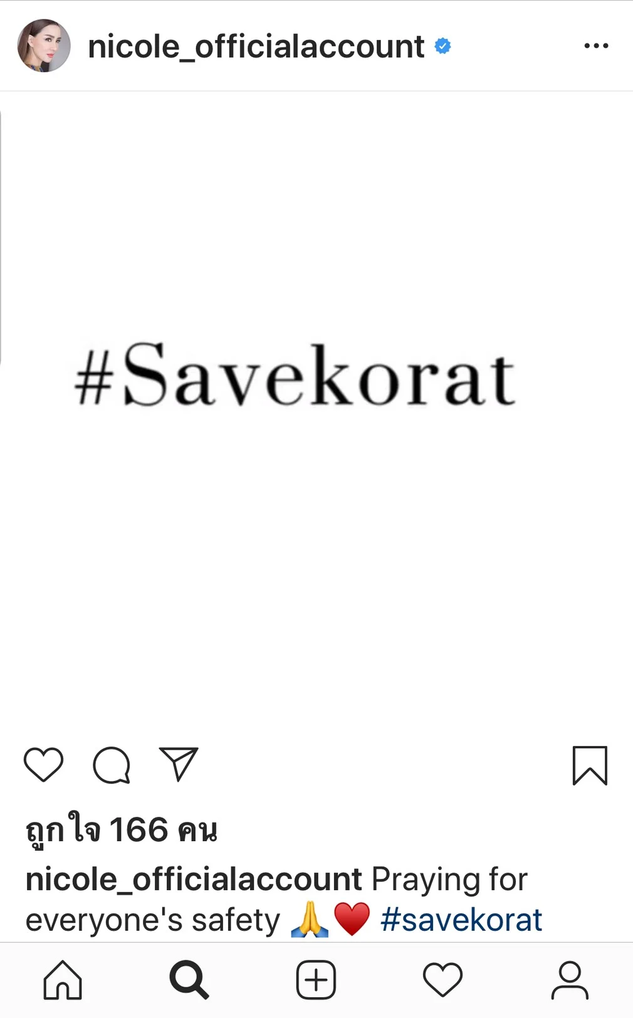The image size is (633, 1018).
Task: Share post using the paper plane icon
Action: click(179, 763)
